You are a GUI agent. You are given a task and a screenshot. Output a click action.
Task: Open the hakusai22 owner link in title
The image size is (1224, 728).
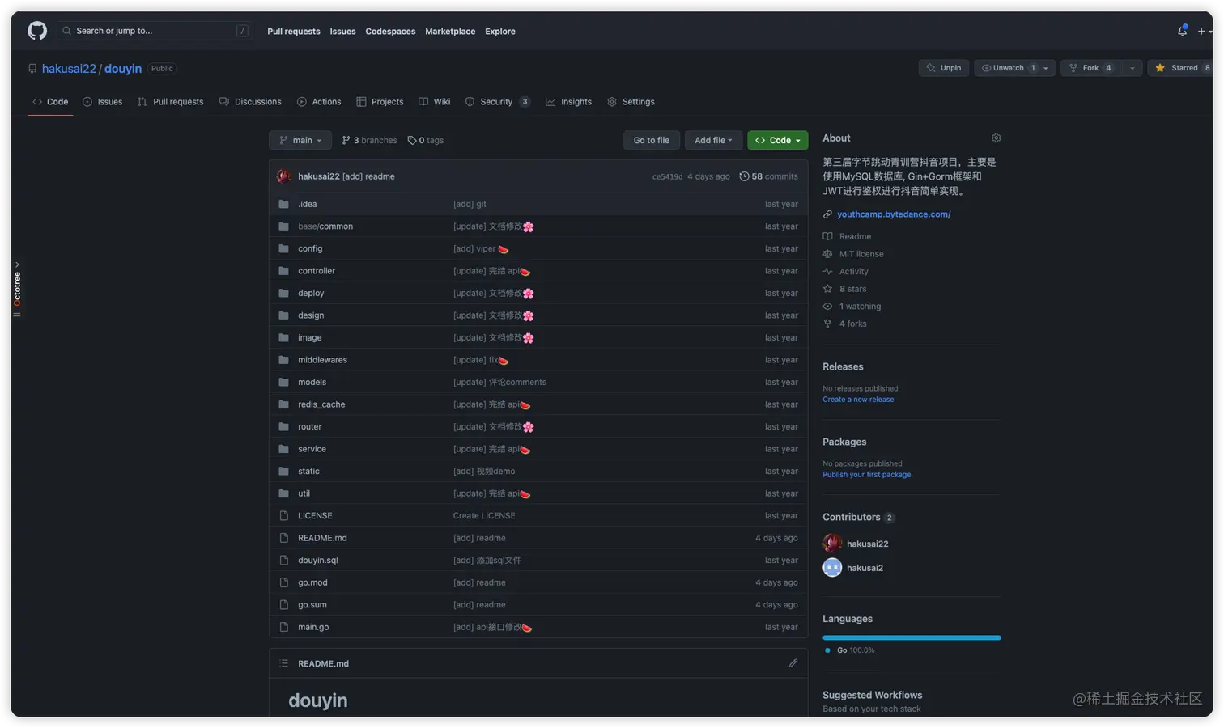69,69
